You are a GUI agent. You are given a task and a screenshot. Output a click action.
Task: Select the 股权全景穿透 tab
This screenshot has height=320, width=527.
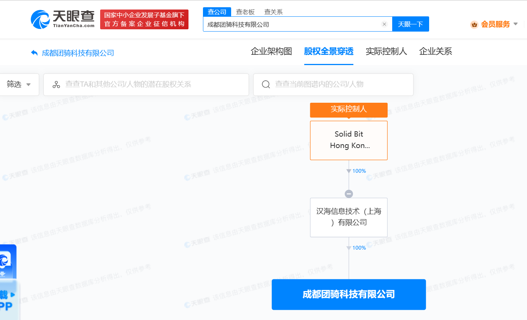click(x=329, y=51)
